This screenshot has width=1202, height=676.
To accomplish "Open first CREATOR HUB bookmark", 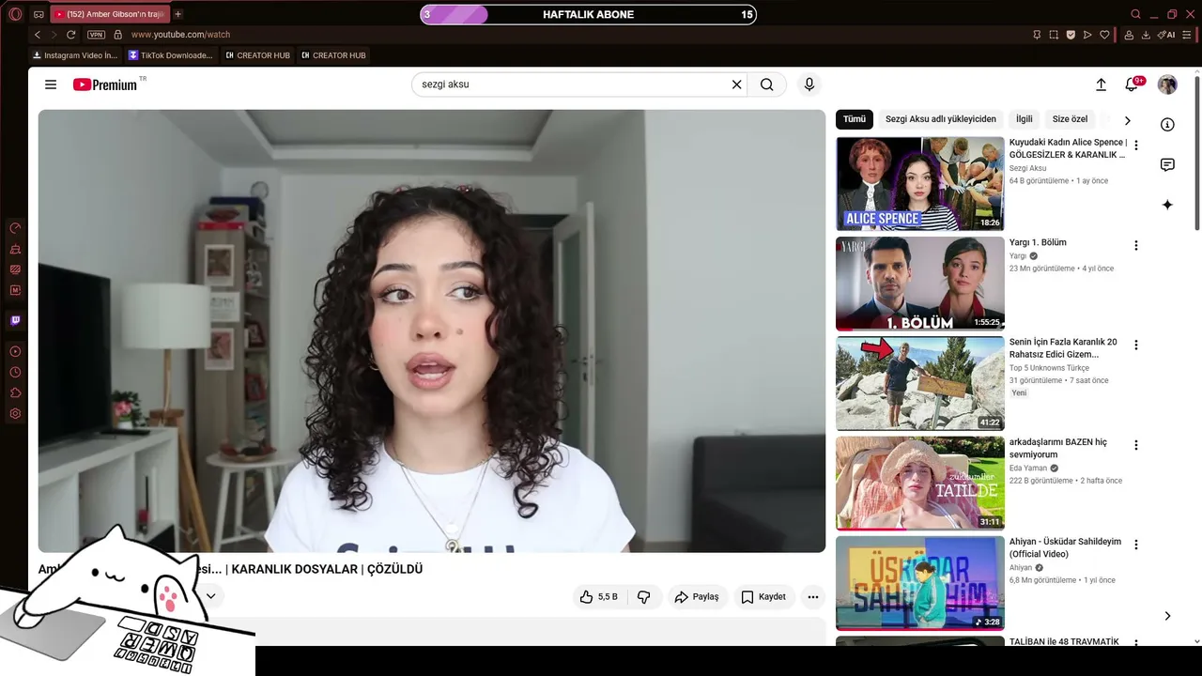I will 257,55.
